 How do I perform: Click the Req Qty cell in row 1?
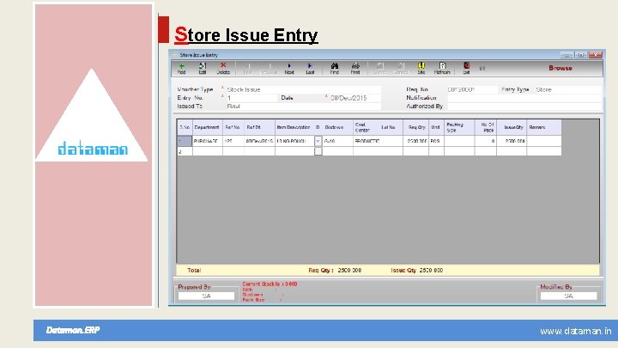click(x=415, y=141)
